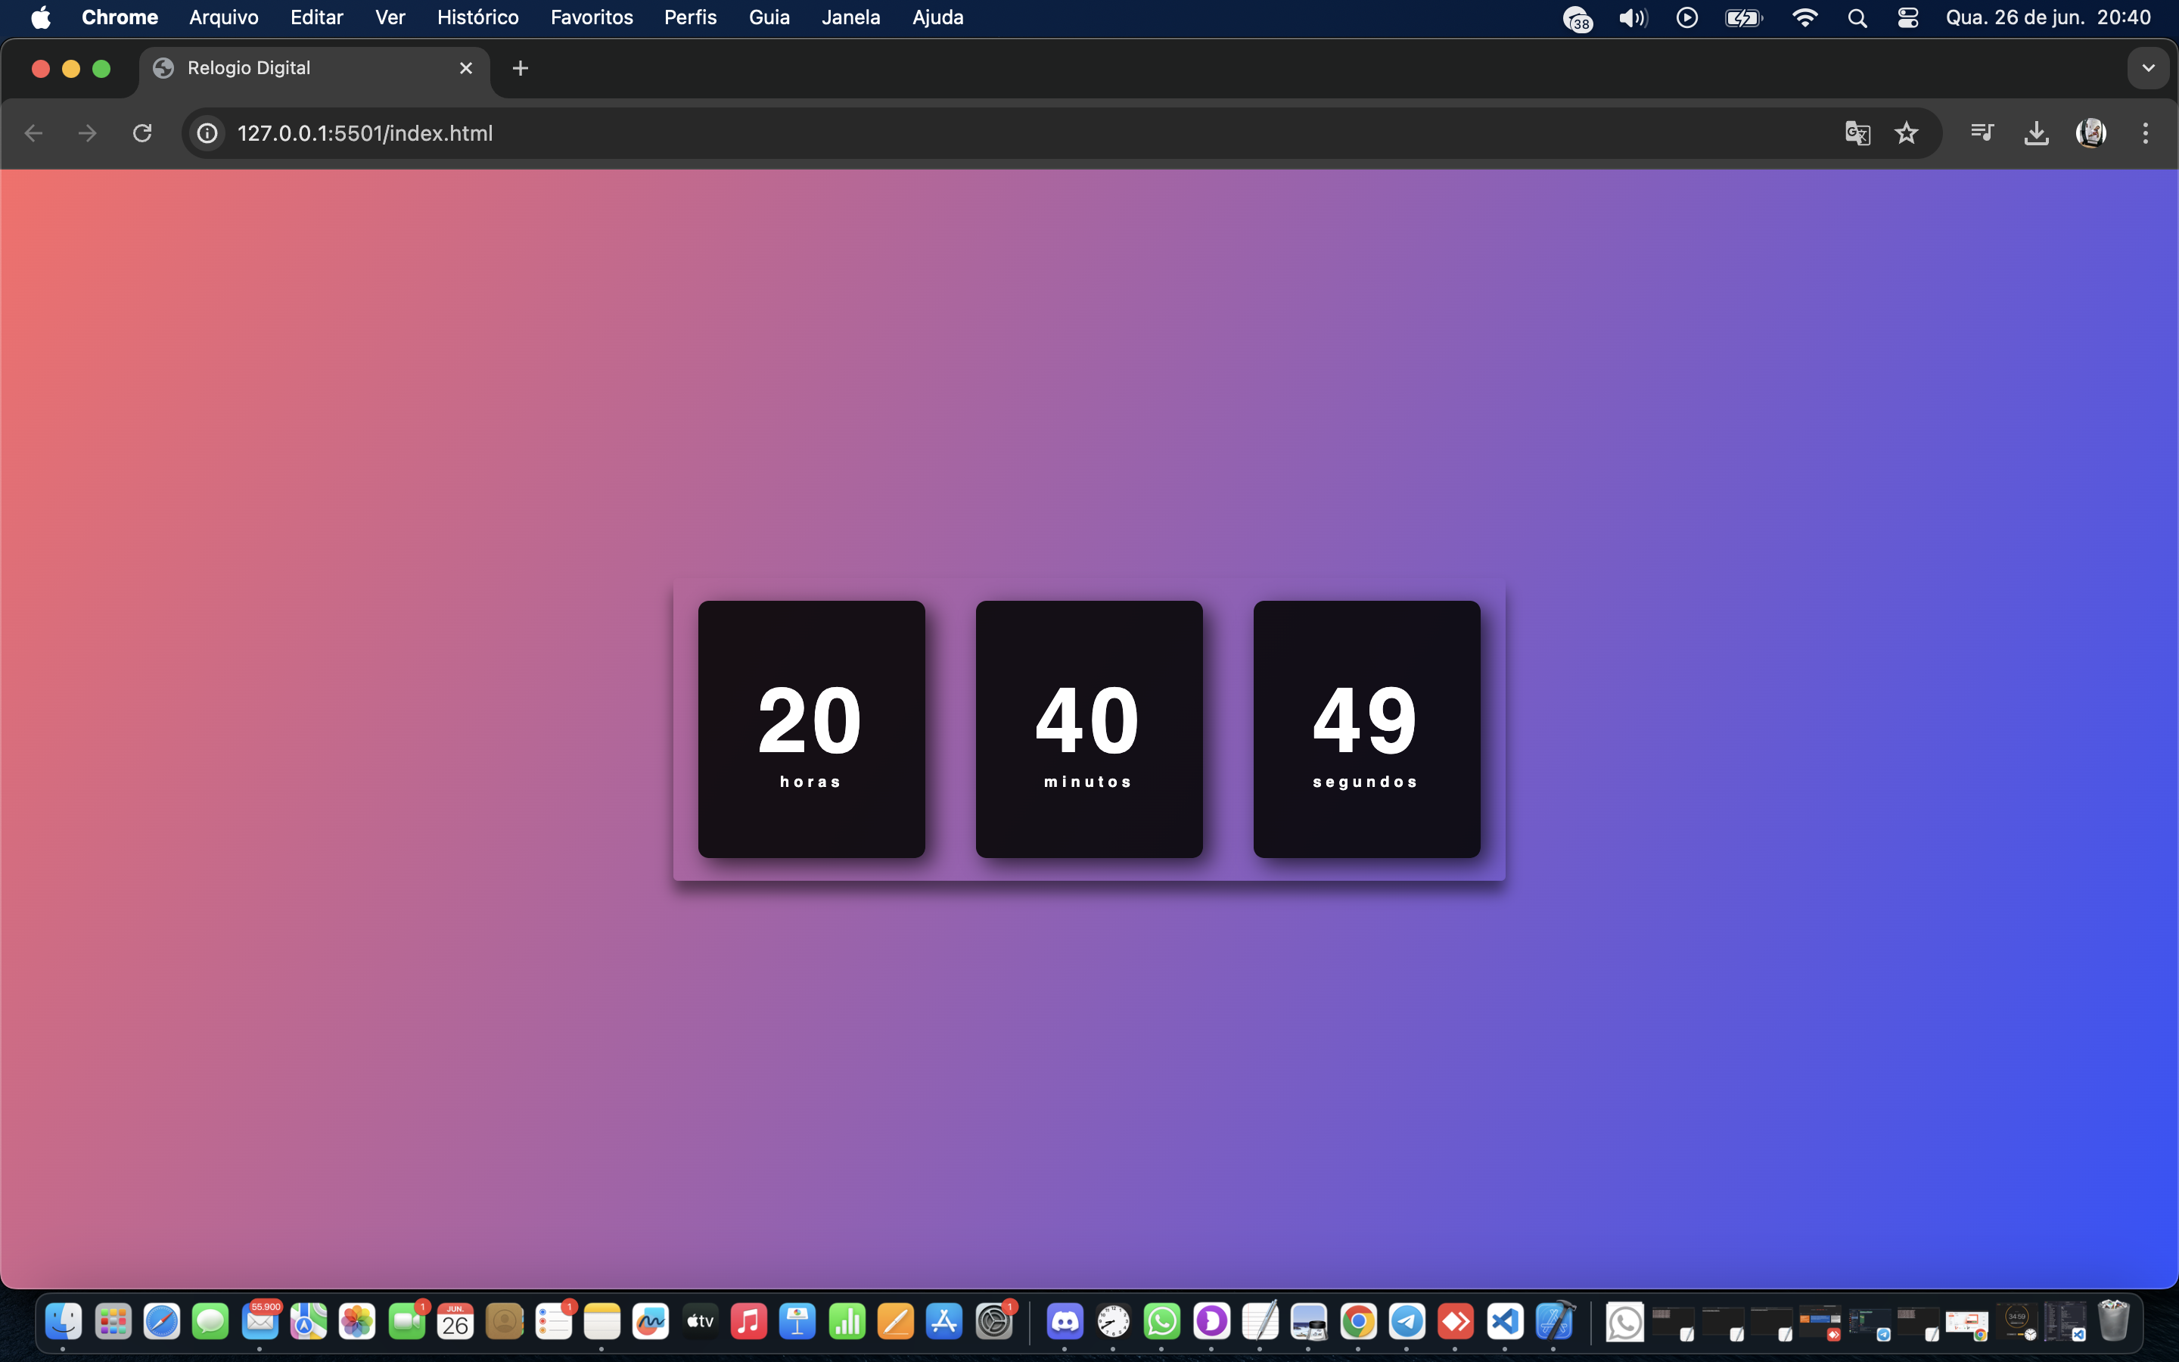Click the Chrome profile avatar
The image size is (2179, 1362).
pyautogui.click(x=2090, y=133)
